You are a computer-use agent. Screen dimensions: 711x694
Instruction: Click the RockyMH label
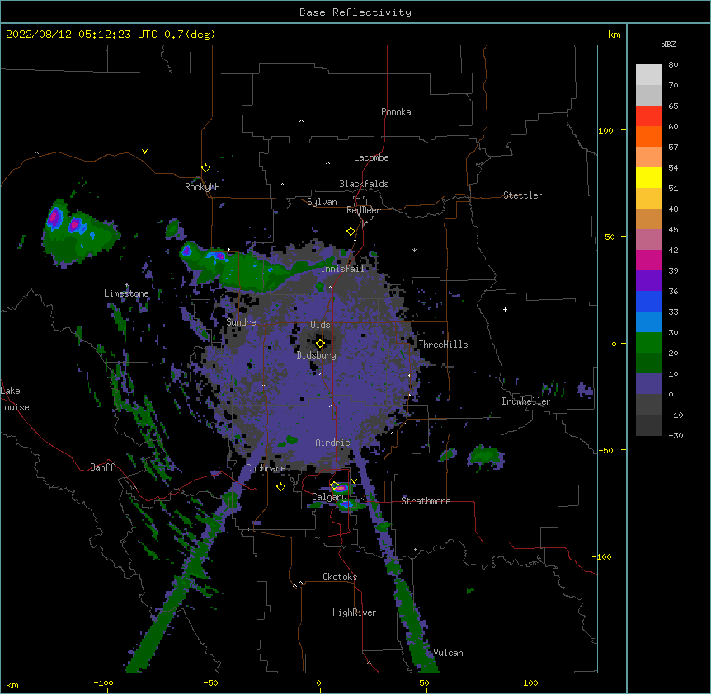point(202,187)
